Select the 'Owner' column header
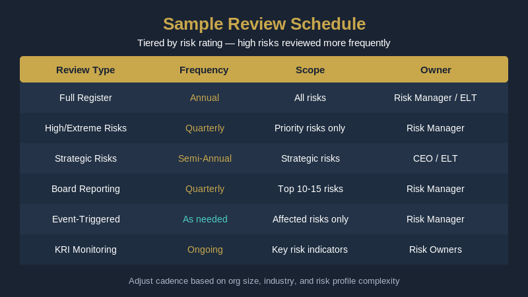This screenshot has width=528, height=297. [436, 70]
